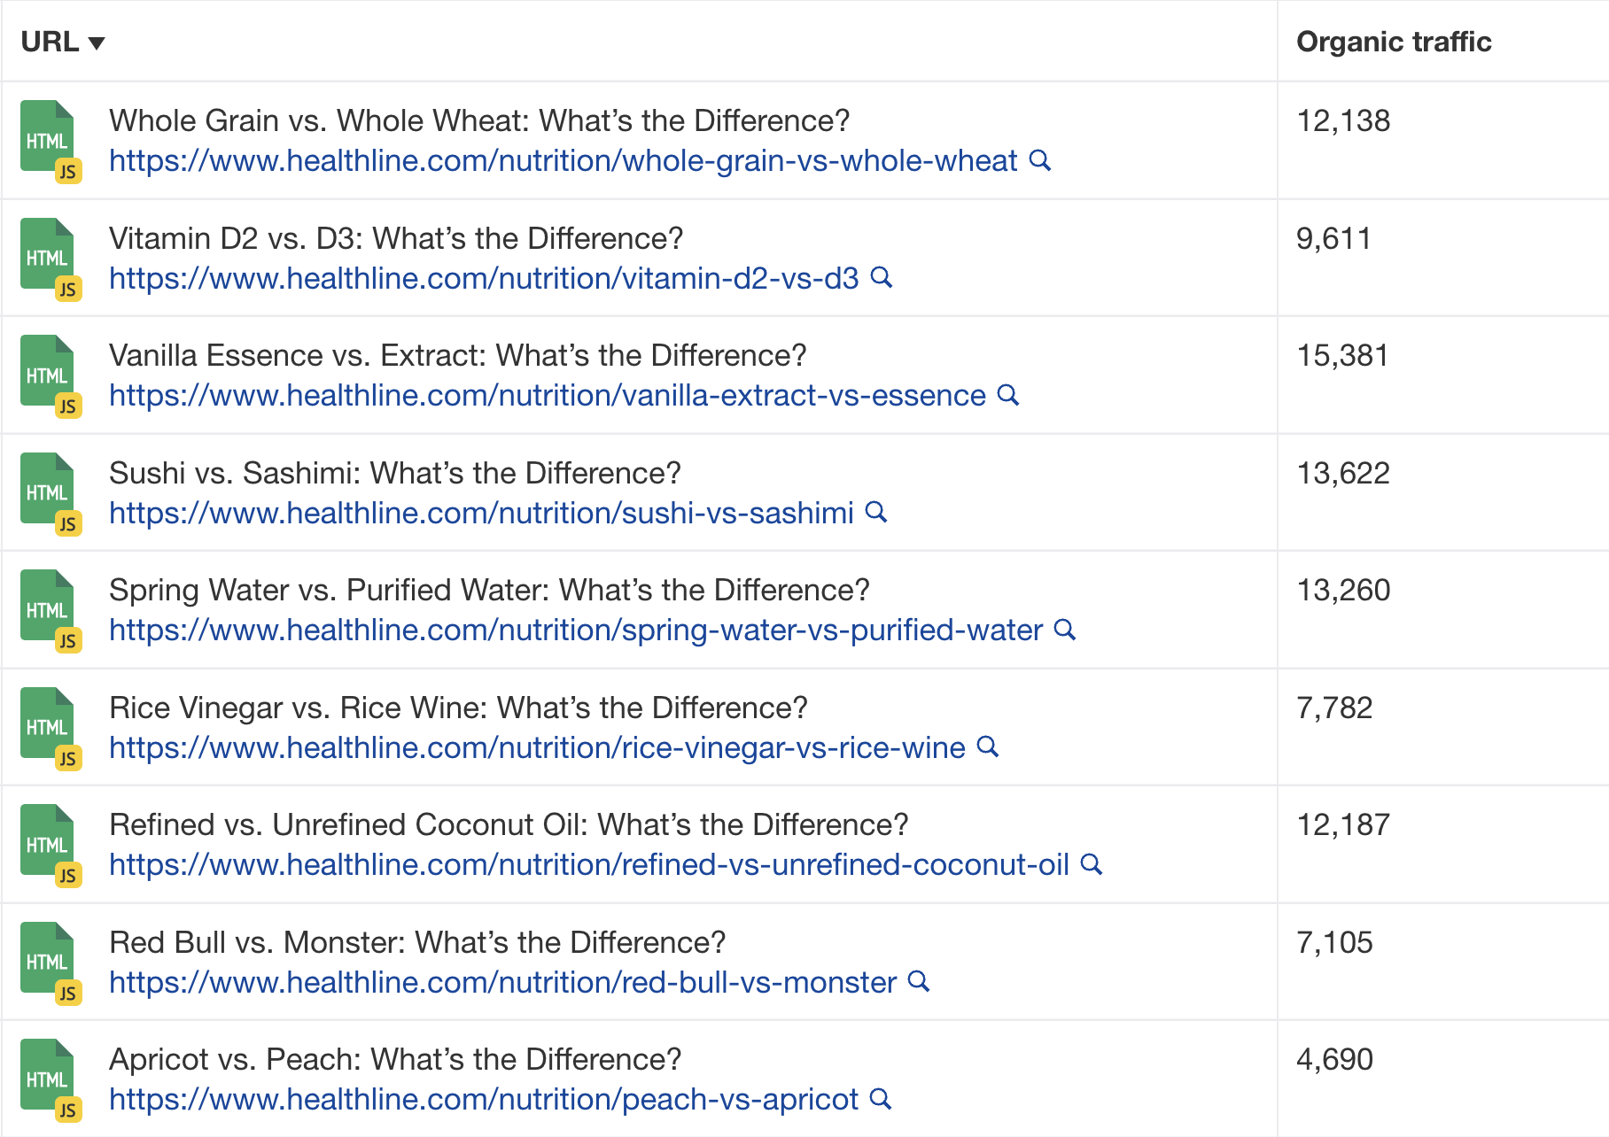Click the HTML page icon on the Spring Water row
The image size is (1609, 1137).
point(47,607)
